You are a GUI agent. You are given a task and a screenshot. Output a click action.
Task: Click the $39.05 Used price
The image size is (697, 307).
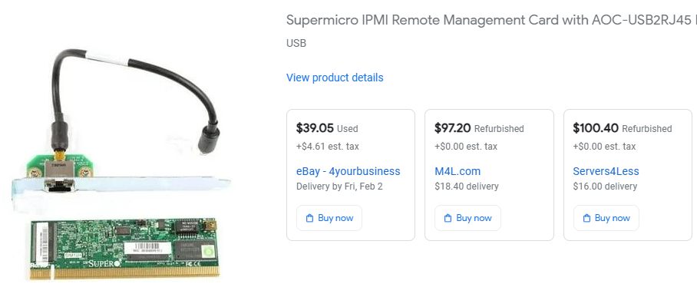[327, 128]
